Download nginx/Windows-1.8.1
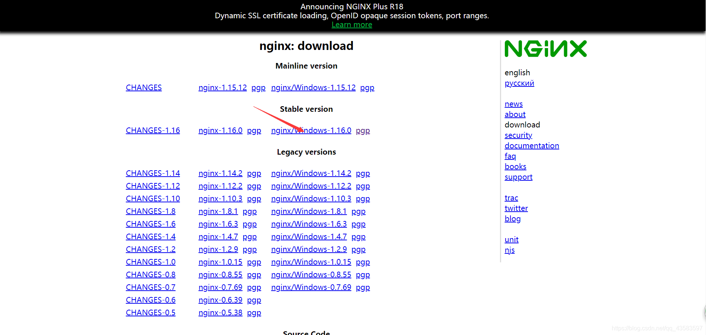The width and height of the screenshot is (706, 335). pos(309,211)
